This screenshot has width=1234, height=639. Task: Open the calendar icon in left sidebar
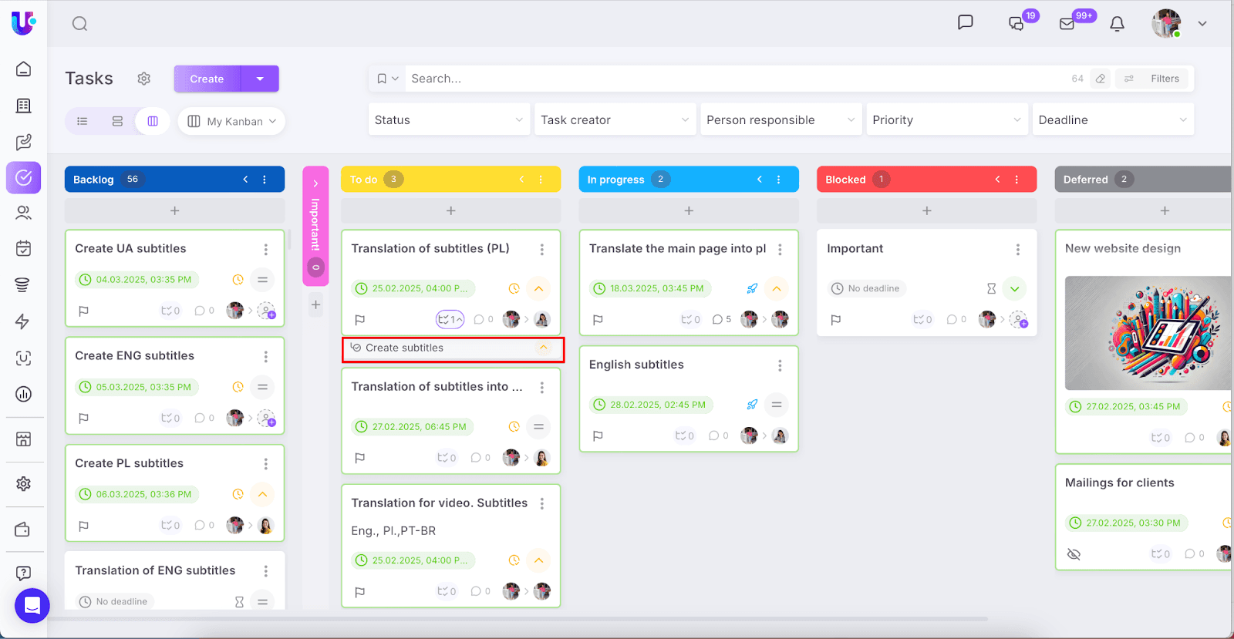pyautogui.click(x=24, y=248)
